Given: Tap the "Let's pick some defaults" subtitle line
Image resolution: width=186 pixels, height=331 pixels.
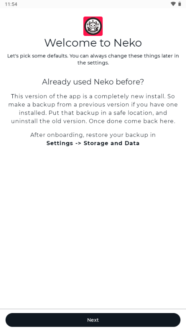Looking at the screenshot, I should [x=93, y=56].
